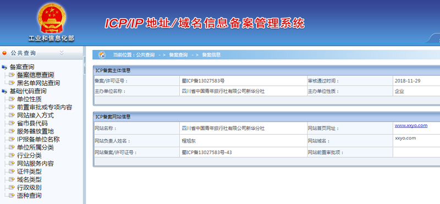The width and height of the screenshot is (440, 204).
Task: Select 证件类型 tree item
Action: click(29, 172)
